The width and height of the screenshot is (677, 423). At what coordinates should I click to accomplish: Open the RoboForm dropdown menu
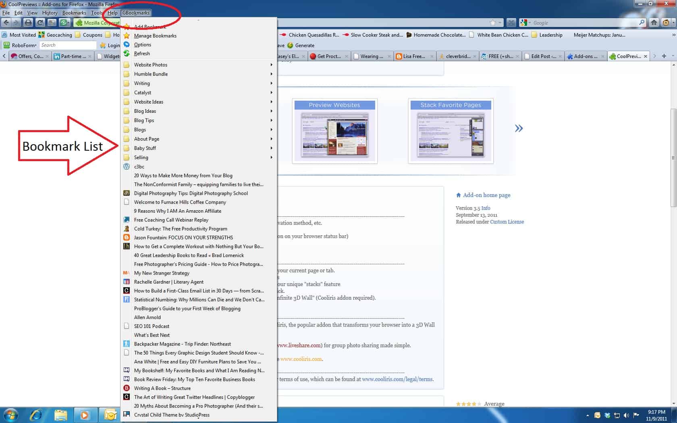(24, 46)
